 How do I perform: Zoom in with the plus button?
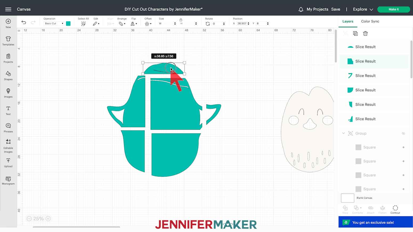(x=48, y=219)
